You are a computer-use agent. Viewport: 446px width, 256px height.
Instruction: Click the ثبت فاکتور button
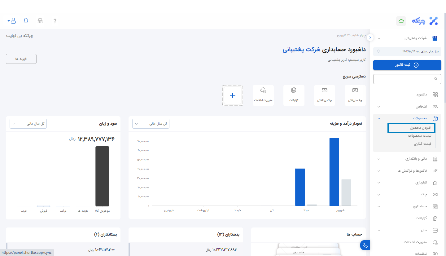pyautogui.click(x=407, y=65)
